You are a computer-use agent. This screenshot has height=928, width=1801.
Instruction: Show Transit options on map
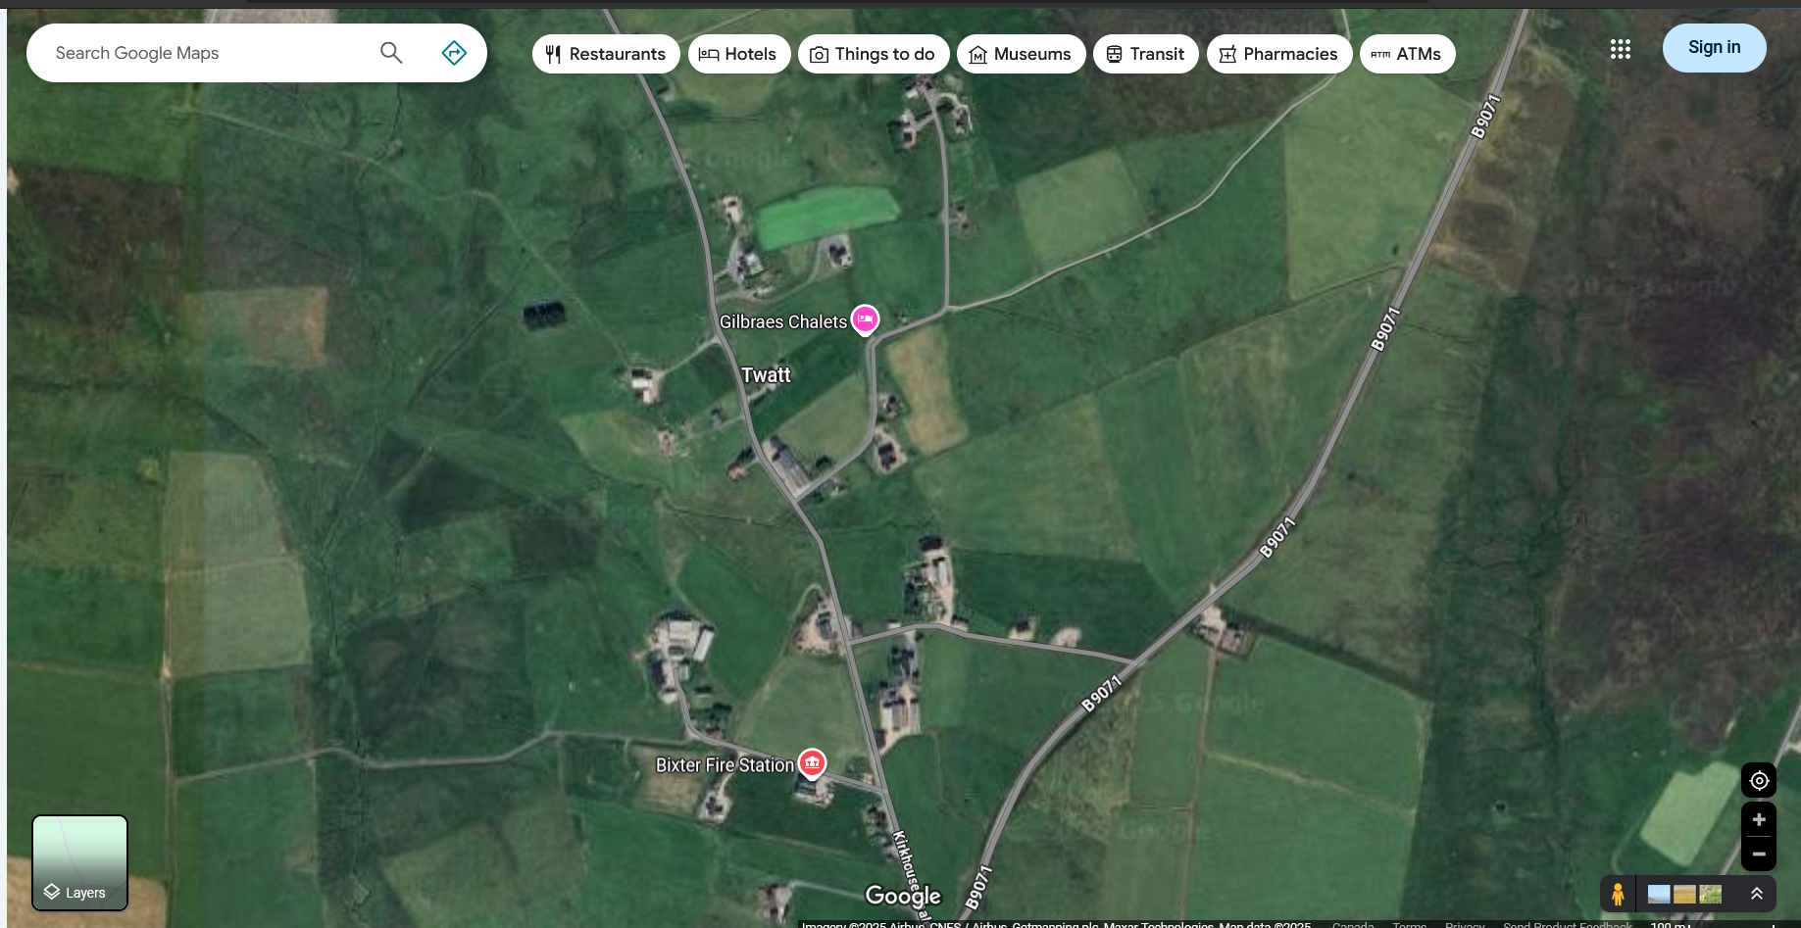1145,54
